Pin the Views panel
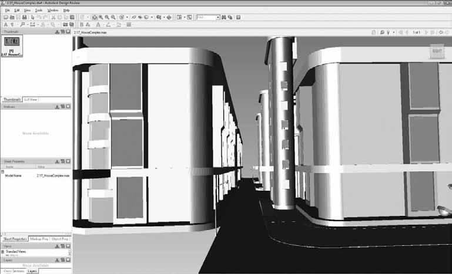Image resolution: width=452 pixels, height=274 pixels. [57, 246]
